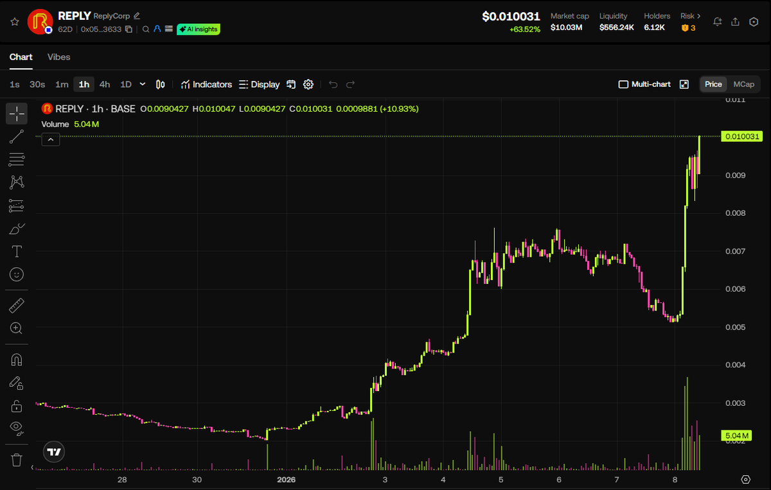Copy the 0x05...3633 contract address
Viewport: 771px width, 490px height.
[x=129, y=29]
